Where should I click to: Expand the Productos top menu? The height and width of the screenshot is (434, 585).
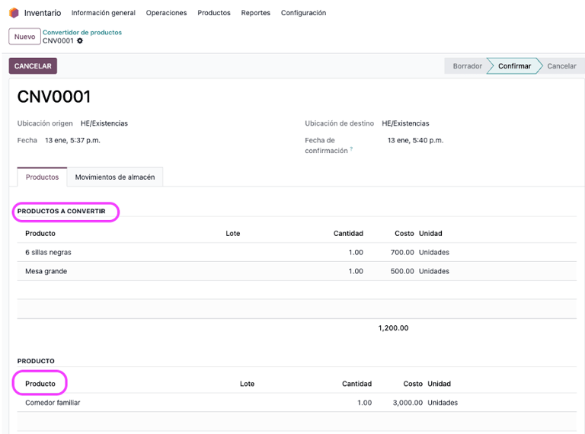214,13
